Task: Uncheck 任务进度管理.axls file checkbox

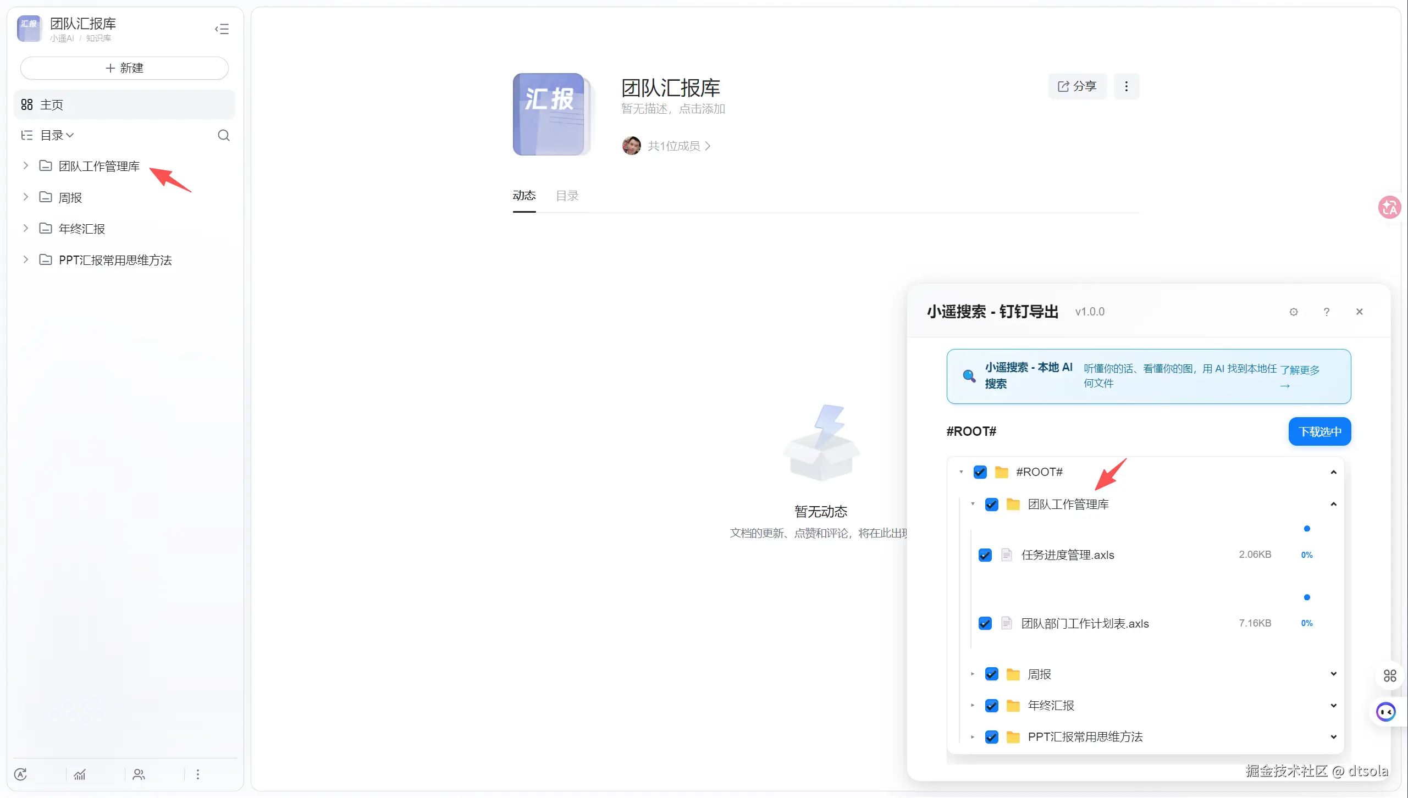Action: (x=985, y=555)
